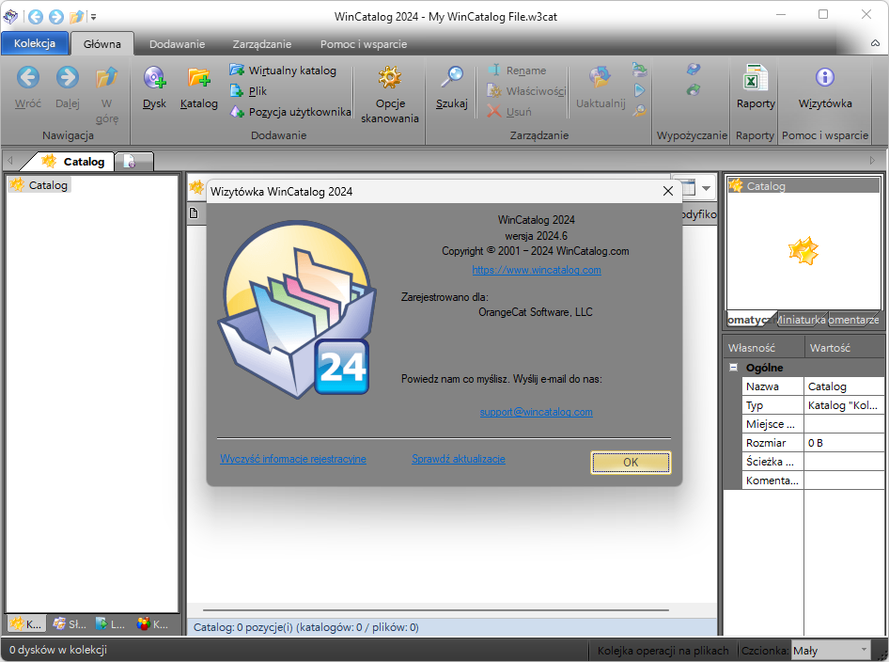Click the Usun delete command
Screen dimensions: 889x662
(x=509, y=112)
